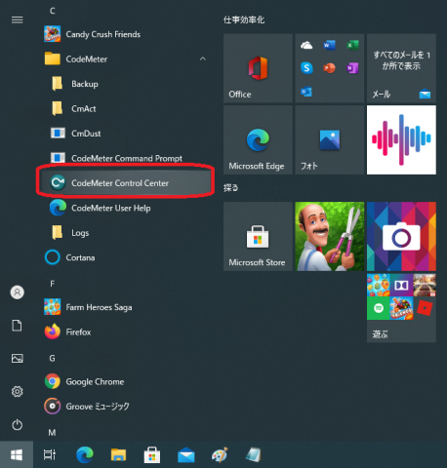Click the letter M group header

pyautogui.click(x=52, y=433)
